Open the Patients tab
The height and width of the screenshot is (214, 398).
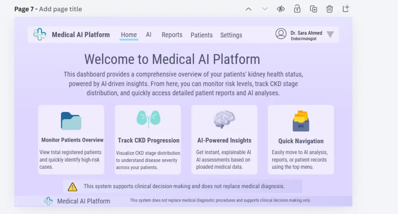[201, 35]
